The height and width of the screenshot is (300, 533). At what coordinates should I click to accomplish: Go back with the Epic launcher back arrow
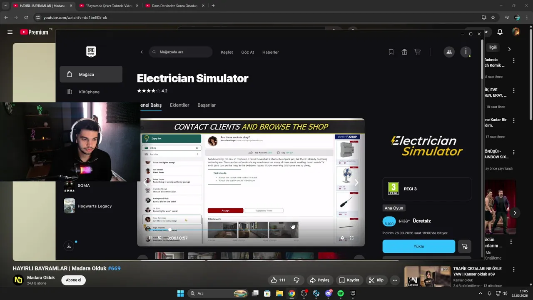(x=142, y=52)
